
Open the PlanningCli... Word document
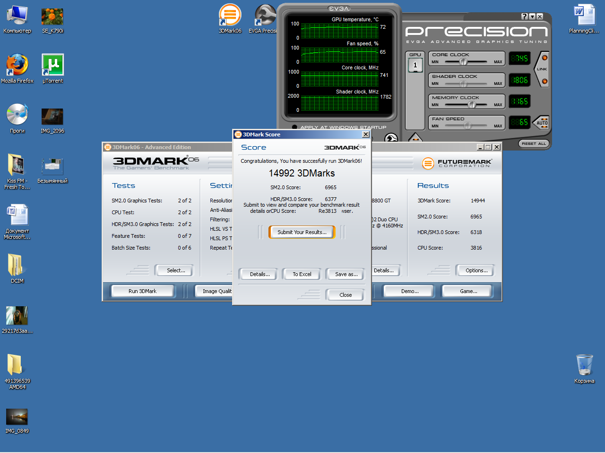584,19
